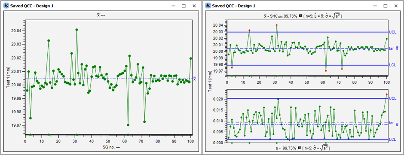
Task: Select the left chart low point at subgroup 72
Action: (144, 122)
